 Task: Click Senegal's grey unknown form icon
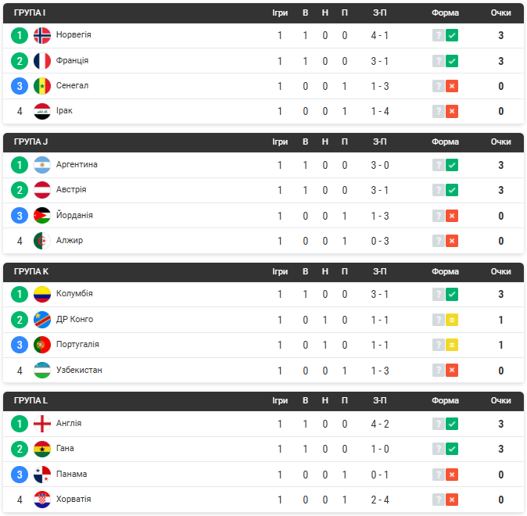[439, 86]
